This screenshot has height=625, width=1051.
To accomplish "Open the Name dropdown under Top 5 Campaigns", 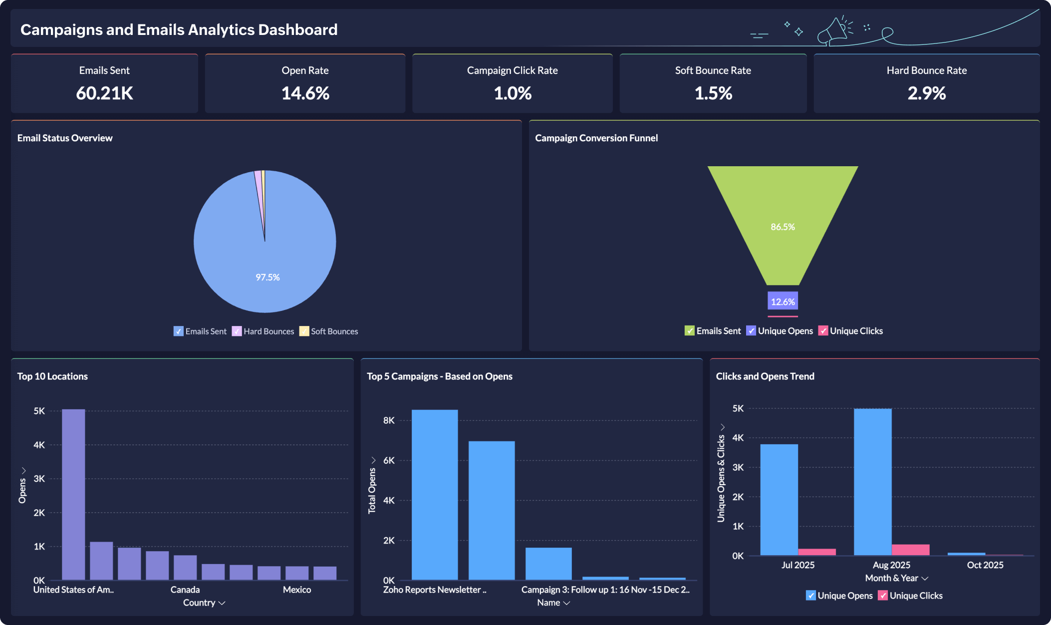I will pyautogui.click(x=566, y=603).
